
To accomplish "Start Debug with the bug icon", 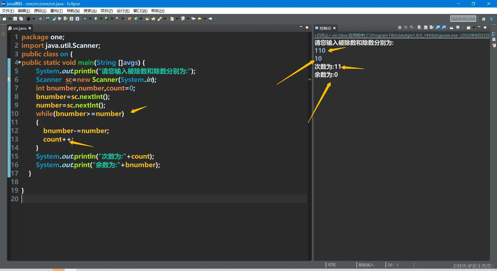I will [x=85, y=19].
